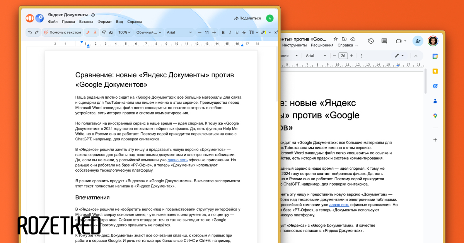
Task: Open the «Расширения» menu in Google Docs
Action: coord(322,45)
